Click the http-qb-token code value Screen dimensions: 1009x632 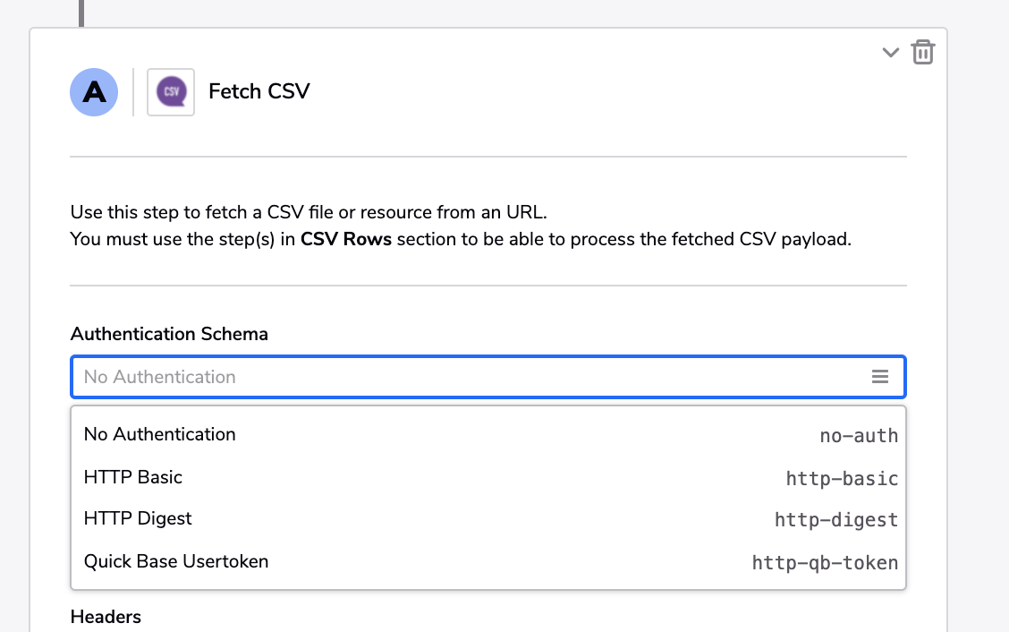825,563
